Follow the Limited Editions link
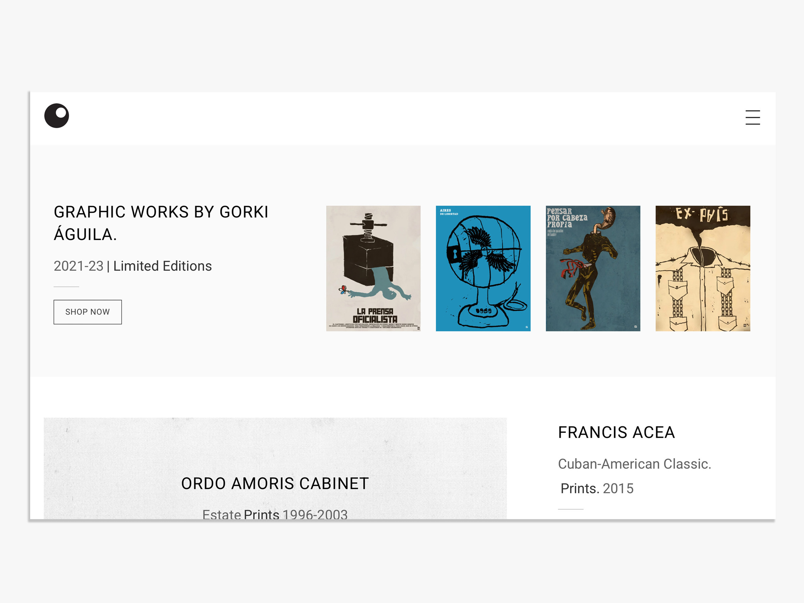The image size is (804, 603). (162, 266)
